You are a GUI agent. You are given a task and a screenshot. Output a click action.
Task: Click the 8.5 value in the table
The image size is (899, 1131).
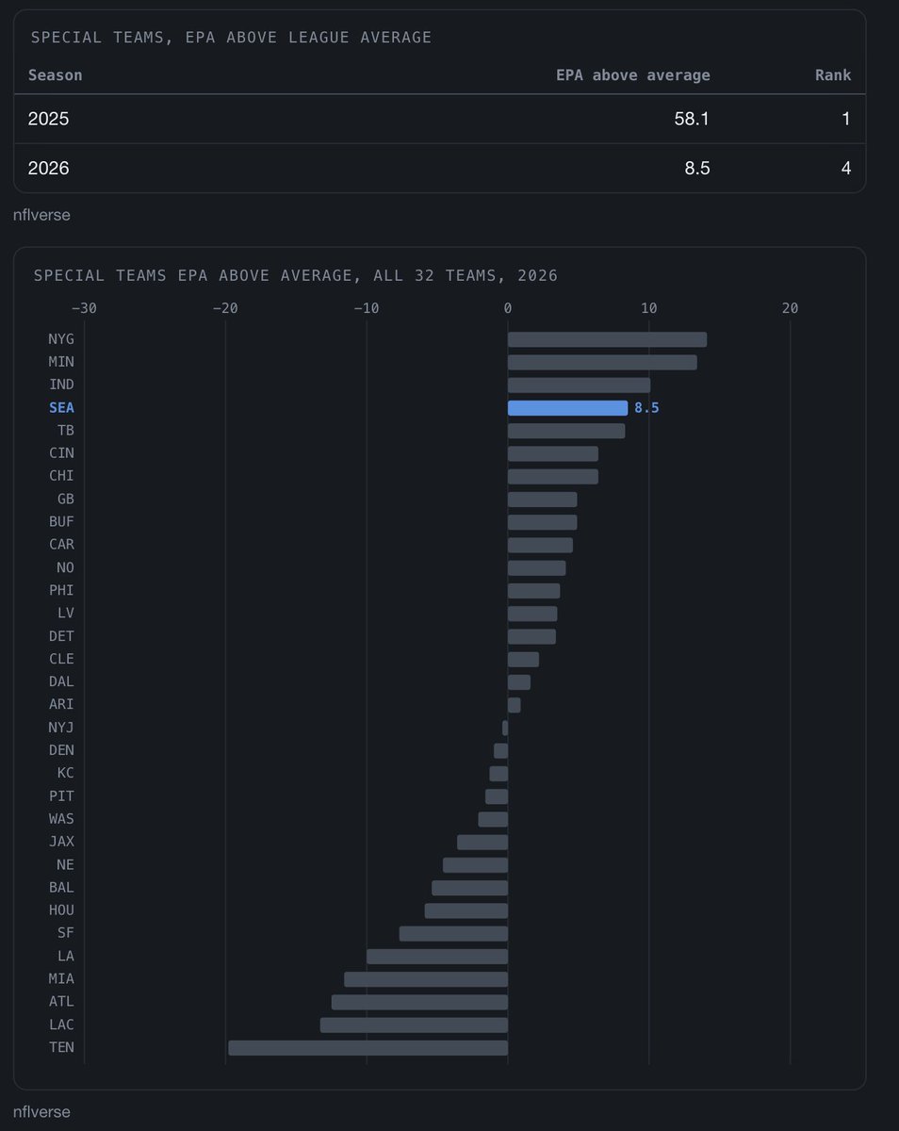point(697,169)
